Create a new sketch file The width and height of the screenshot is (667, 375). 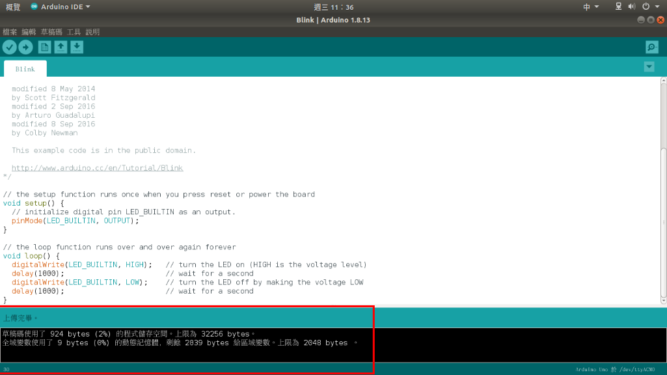pyautogui.click(x=44, y=48)
